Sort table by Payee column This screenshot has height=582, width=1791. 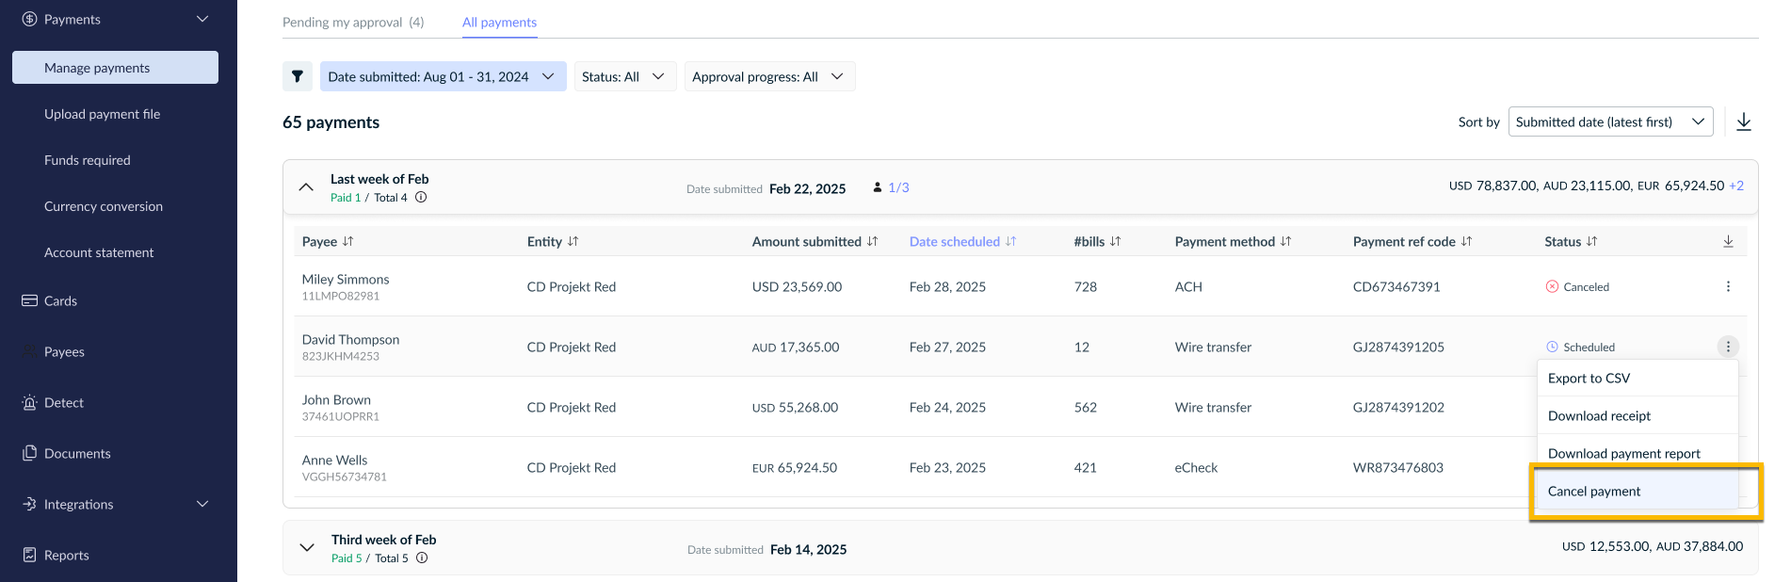pyautogui.click(x=328, y=241)
